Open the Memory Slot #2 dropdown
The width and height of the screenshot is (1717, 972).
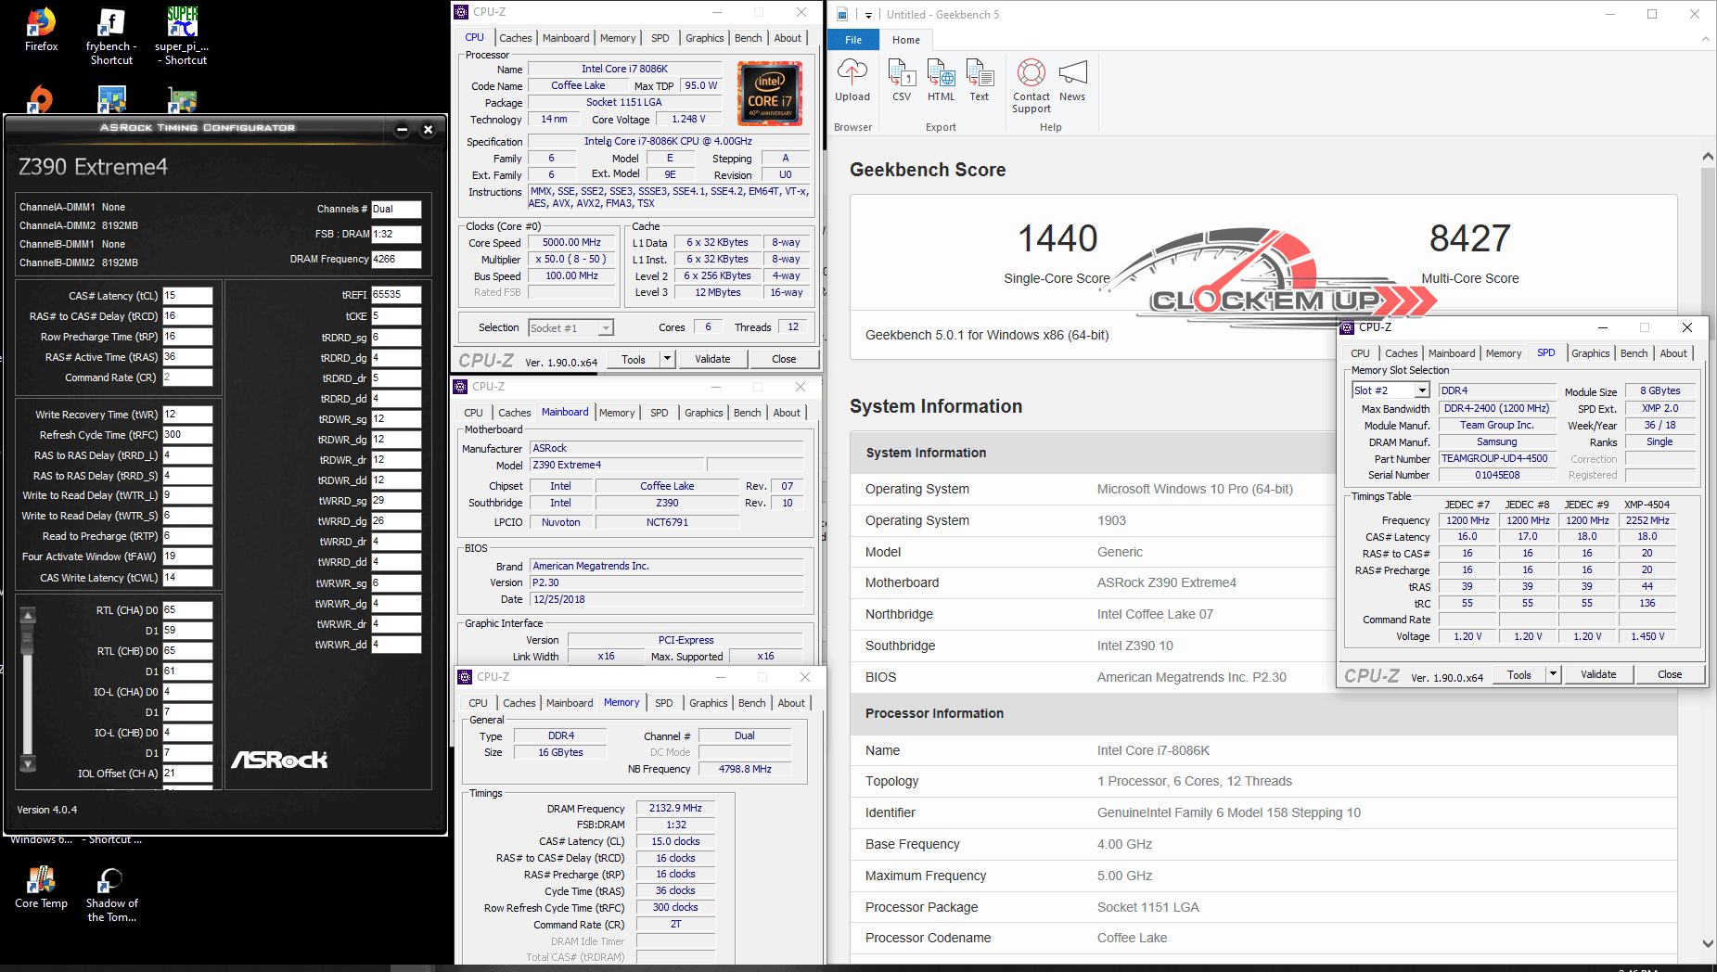(x=1421, y=390)
